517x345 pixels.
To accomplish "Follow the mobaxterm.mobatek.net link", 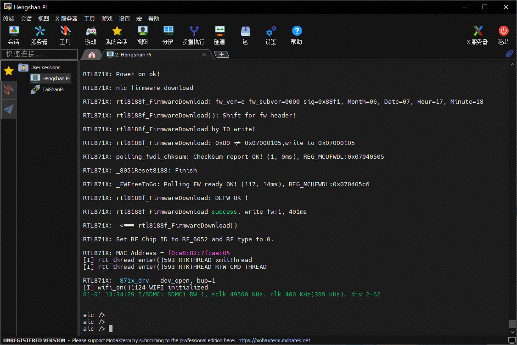I will click(274, 340).
